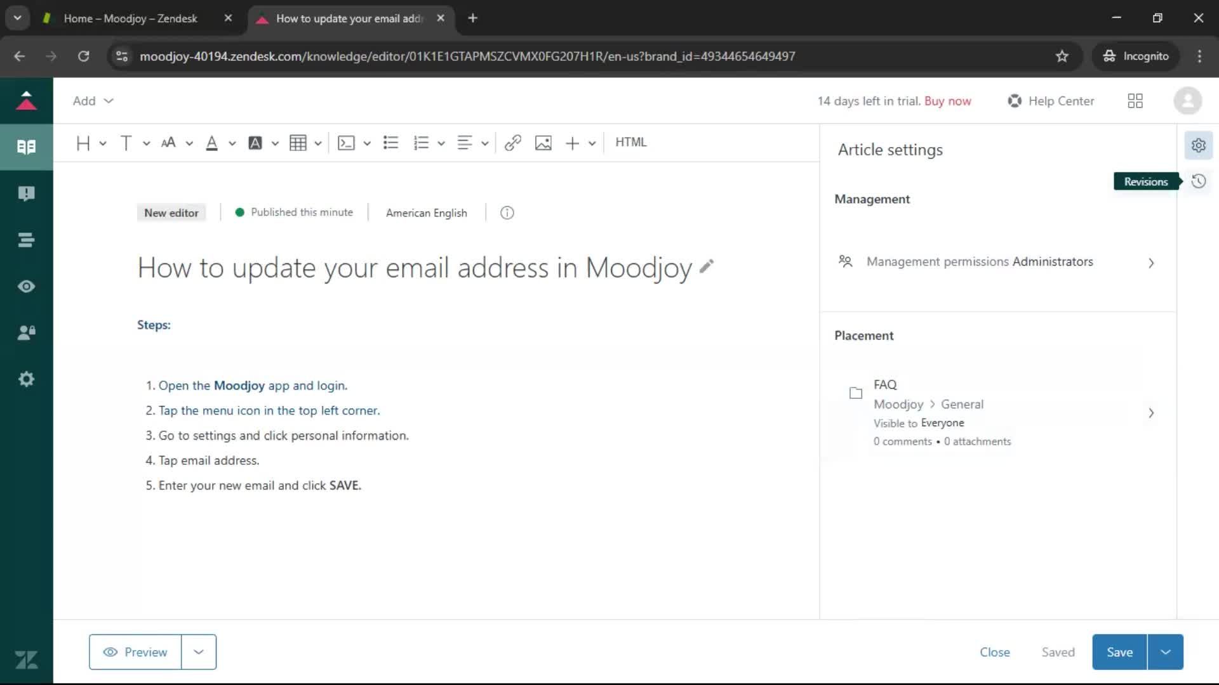1219x685 pixels.
Task: Open Customize design eye sidebar icon
Action: [26, 287]
